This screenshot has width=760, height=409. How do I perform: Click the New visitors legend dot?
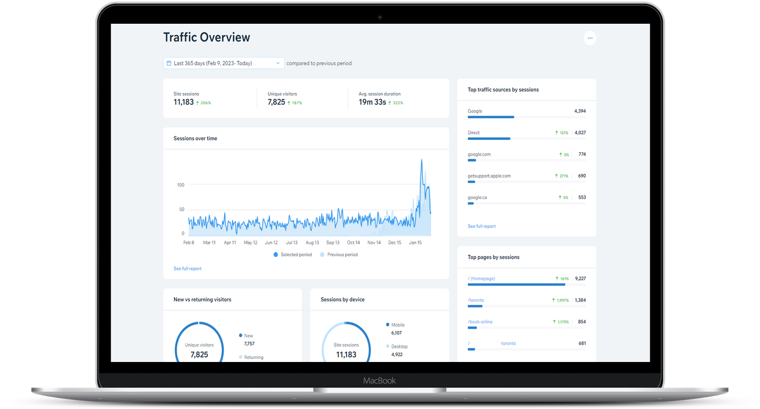[x=241, y=335]
